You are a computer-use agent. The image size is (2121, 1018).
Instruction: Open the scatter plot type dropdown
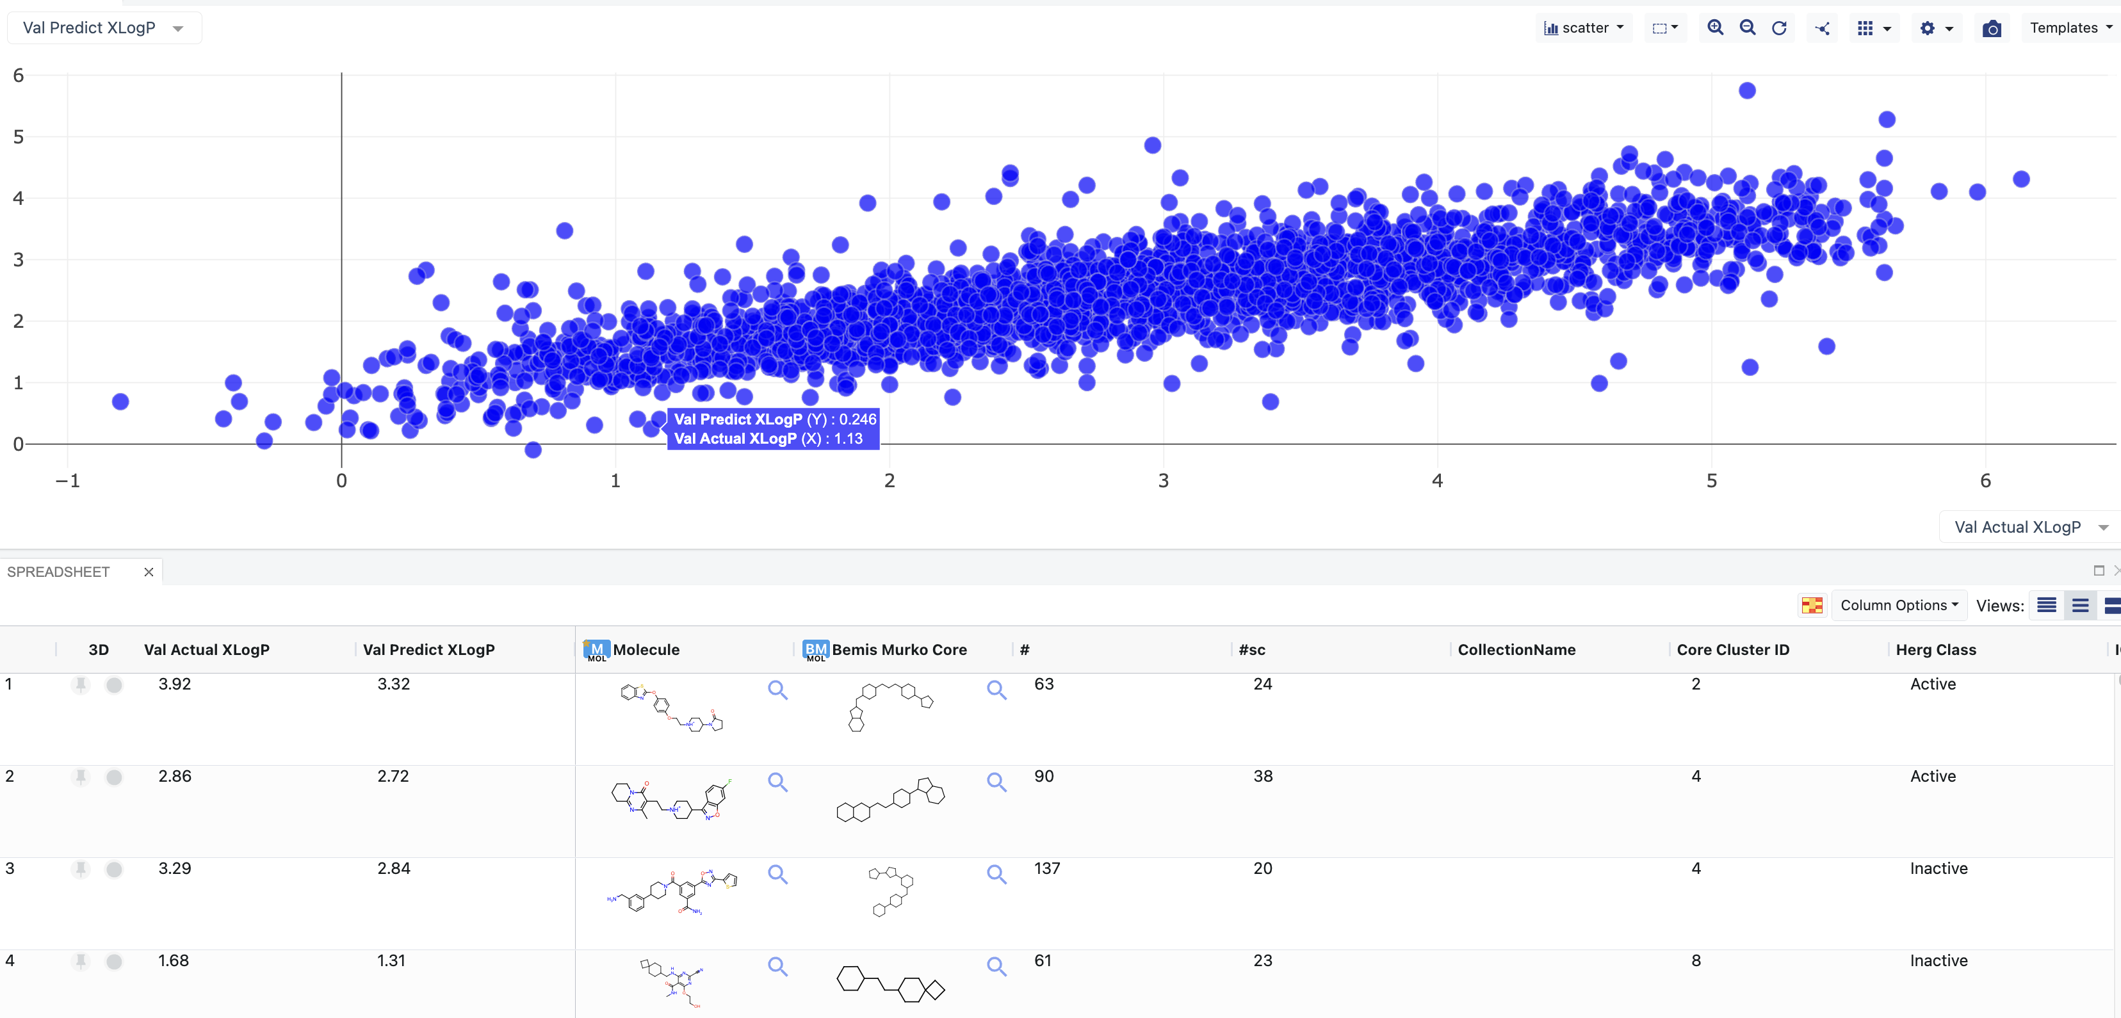tap(1583, 28)
